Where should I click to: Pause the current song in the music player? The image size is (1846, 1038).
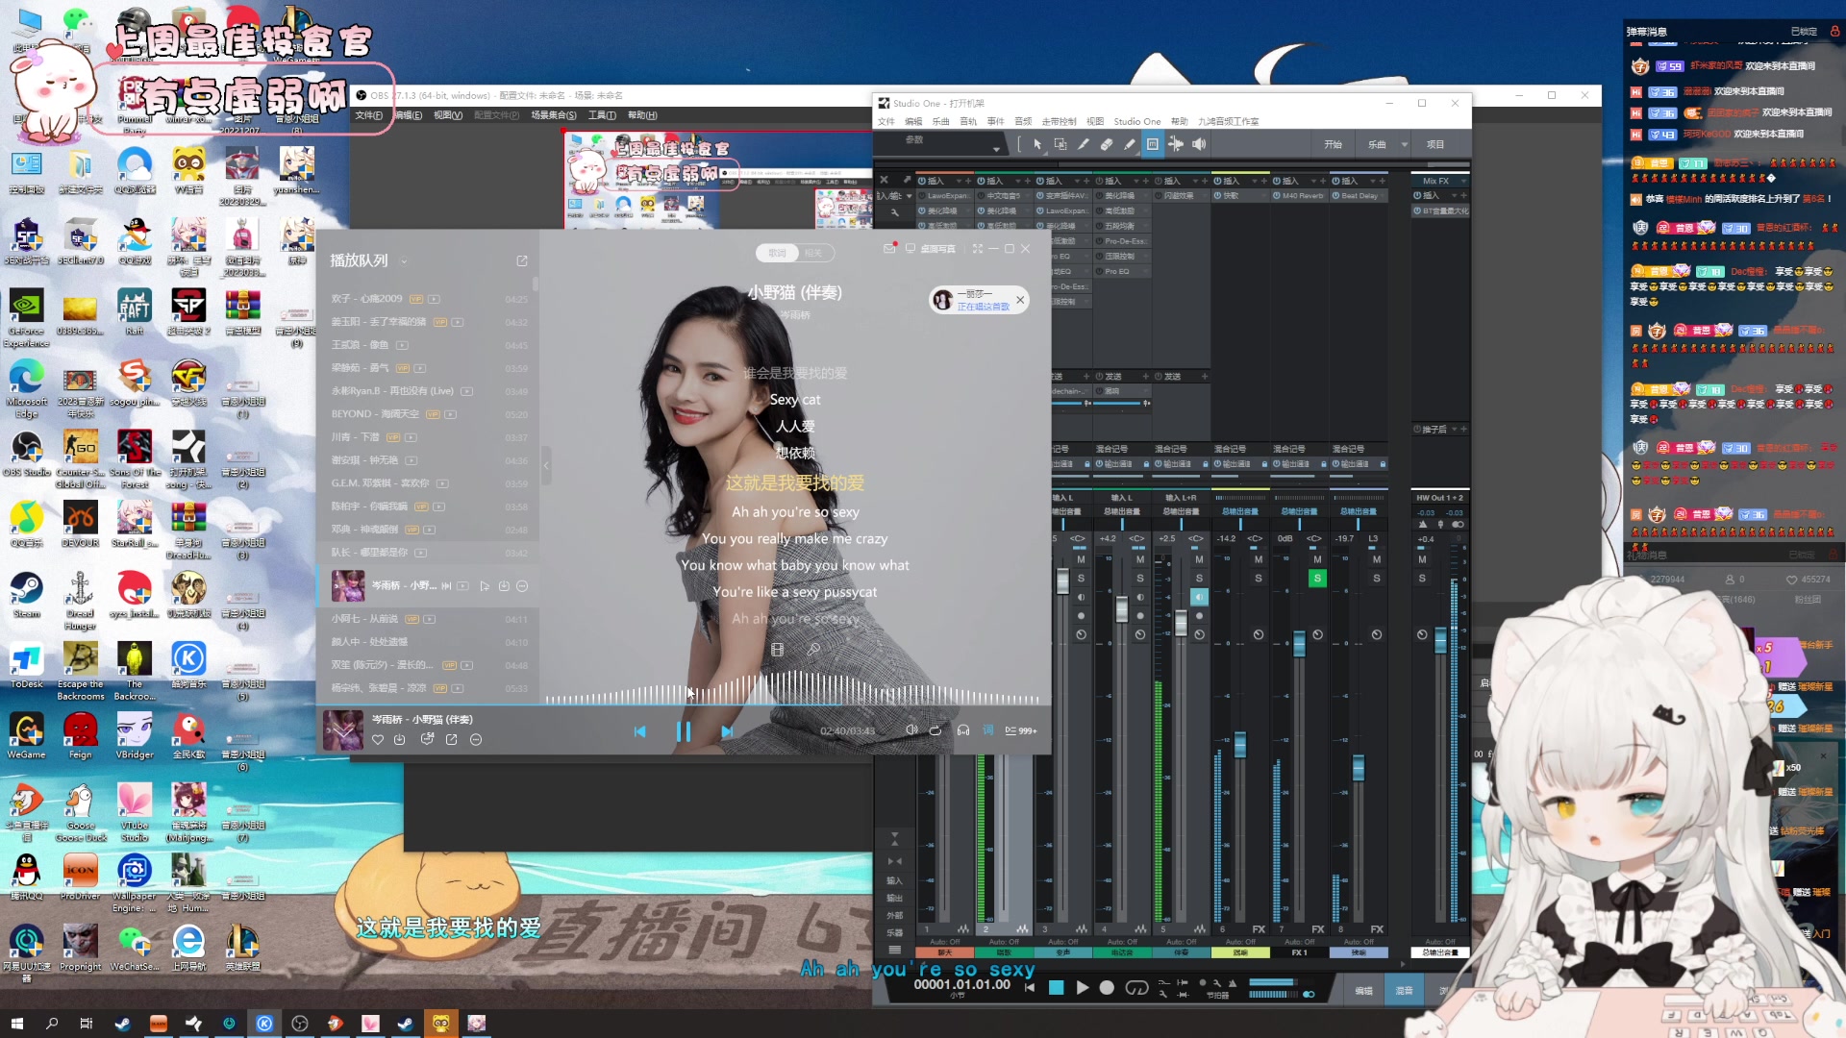tap(683, 731)
